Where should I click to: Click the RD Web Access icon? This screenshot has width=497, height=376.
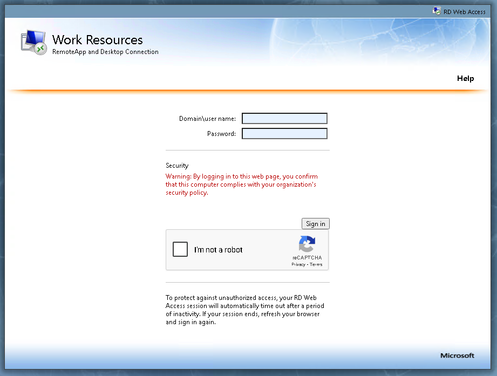(437, 11)
